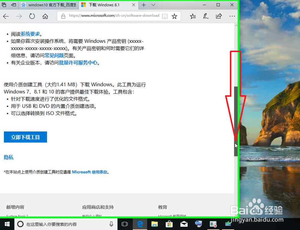Viewport: 300px width, 230px height.
Task: Click the page's vertical scrollbar thumb
Action: coord(236,121)
